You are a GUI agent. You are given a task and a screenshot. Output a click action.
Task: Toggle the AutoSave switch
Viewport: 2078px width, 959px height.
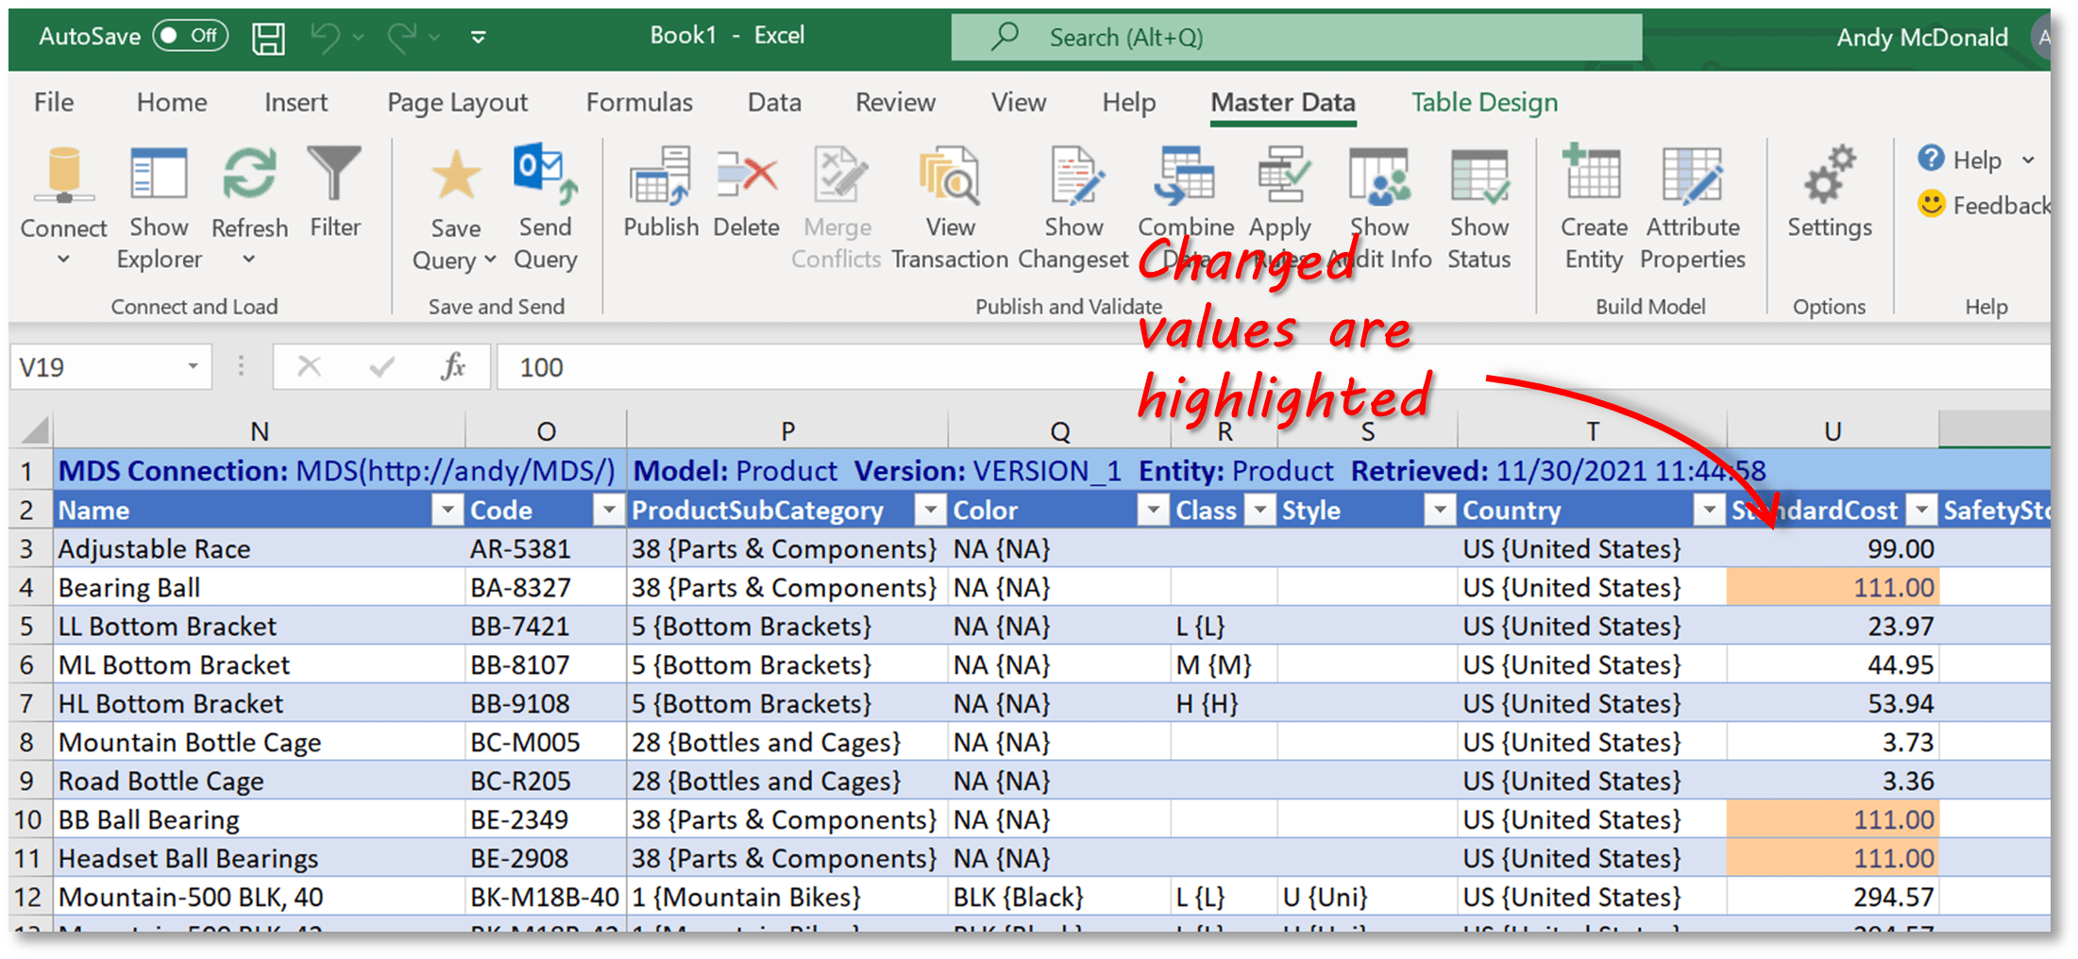tap(191, 36)
